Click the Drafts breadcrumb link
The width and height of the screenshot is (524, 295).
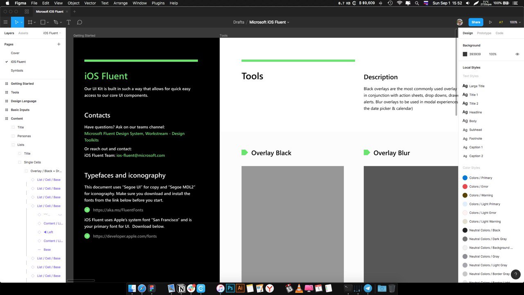pos(239,22)
